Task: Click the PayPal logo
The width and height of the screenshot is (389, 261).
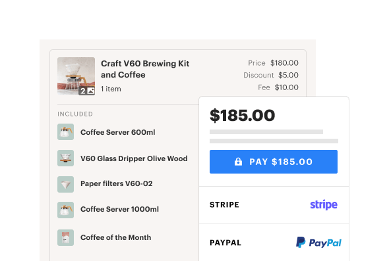Action: [x=319, y=243]
